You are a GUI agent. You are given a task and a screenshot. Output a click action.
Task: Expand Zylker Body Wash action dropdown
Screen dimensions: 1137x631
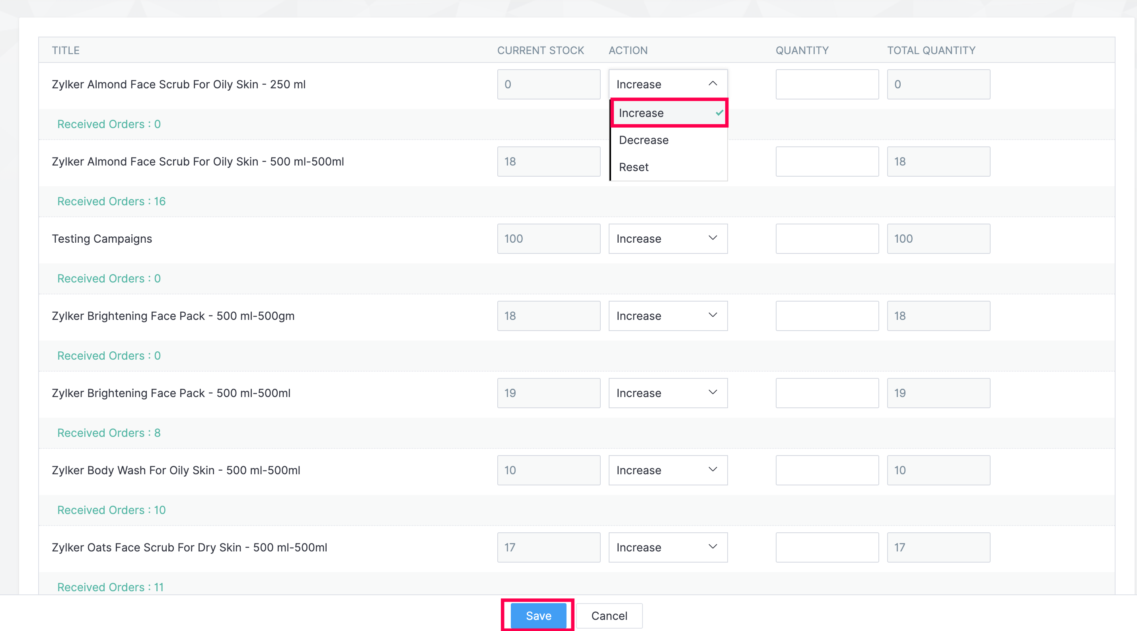pyautogui.click(x=668, y=470)
